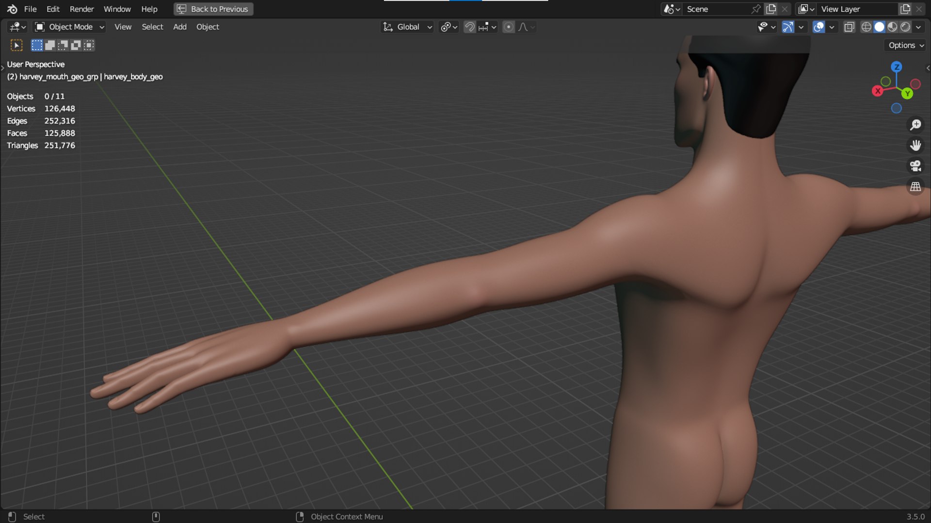Open viewport shading options dropdown arrow
Image resolution: width=931 pixels, height=523 pixels.
click(918, 27)
